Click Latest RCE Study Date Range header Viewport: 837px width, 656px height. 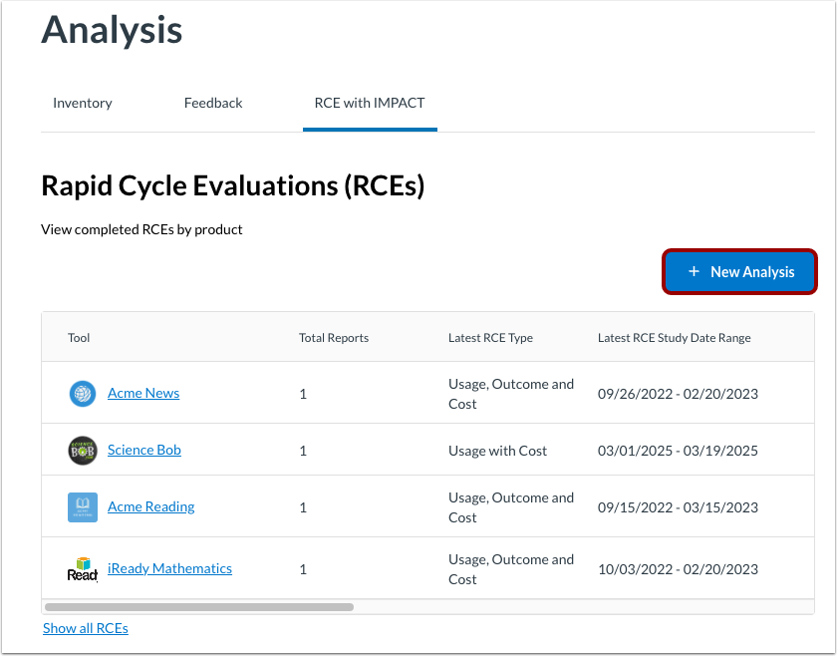point(675,338)
